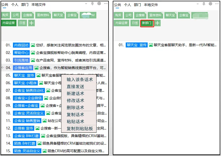Switch to 公共 tab in left window

5,4
